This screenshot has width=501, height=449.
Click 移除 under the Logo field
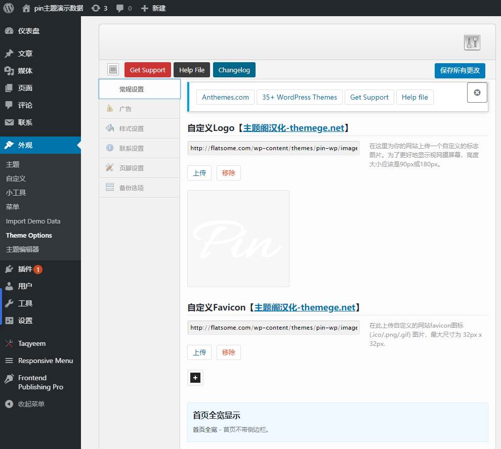coord(228,173)
